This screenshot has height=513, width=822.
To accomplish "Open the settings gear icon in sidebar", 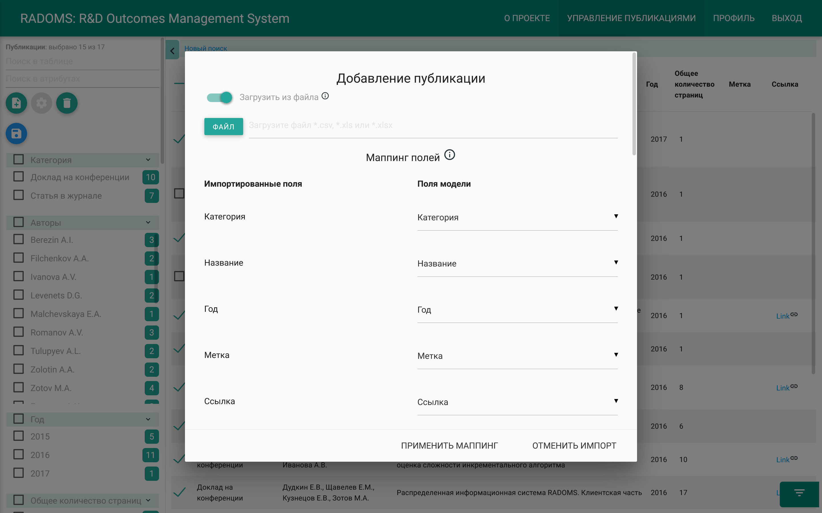I will [x=41, y=103].
